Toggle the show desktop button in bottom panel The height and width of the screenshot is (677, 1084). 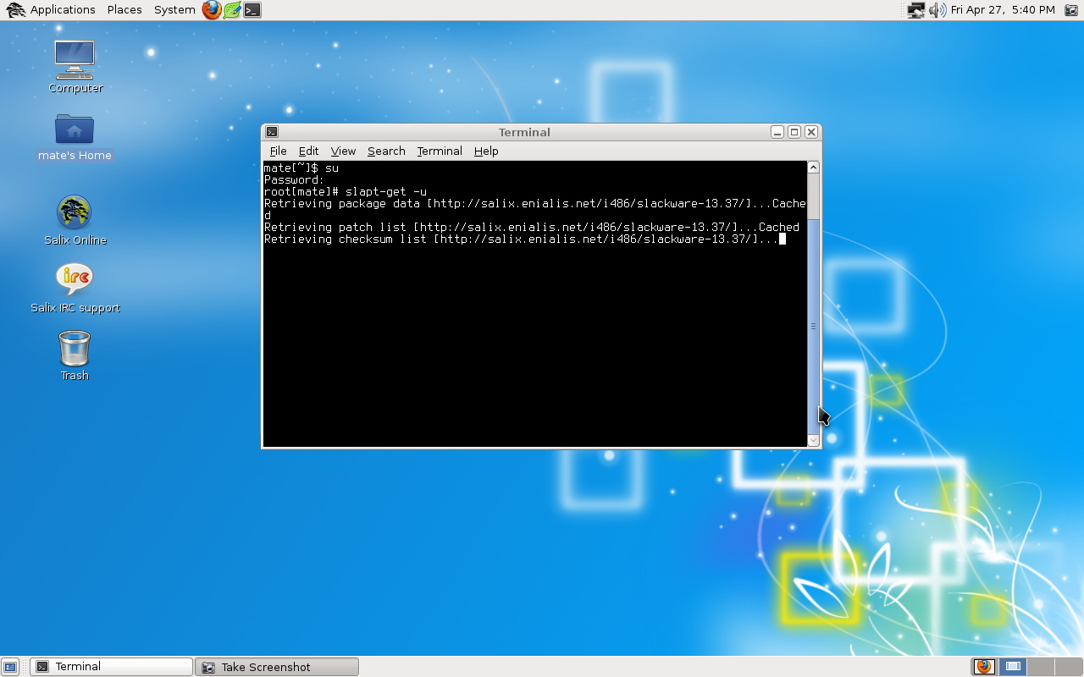coord(10,667)
